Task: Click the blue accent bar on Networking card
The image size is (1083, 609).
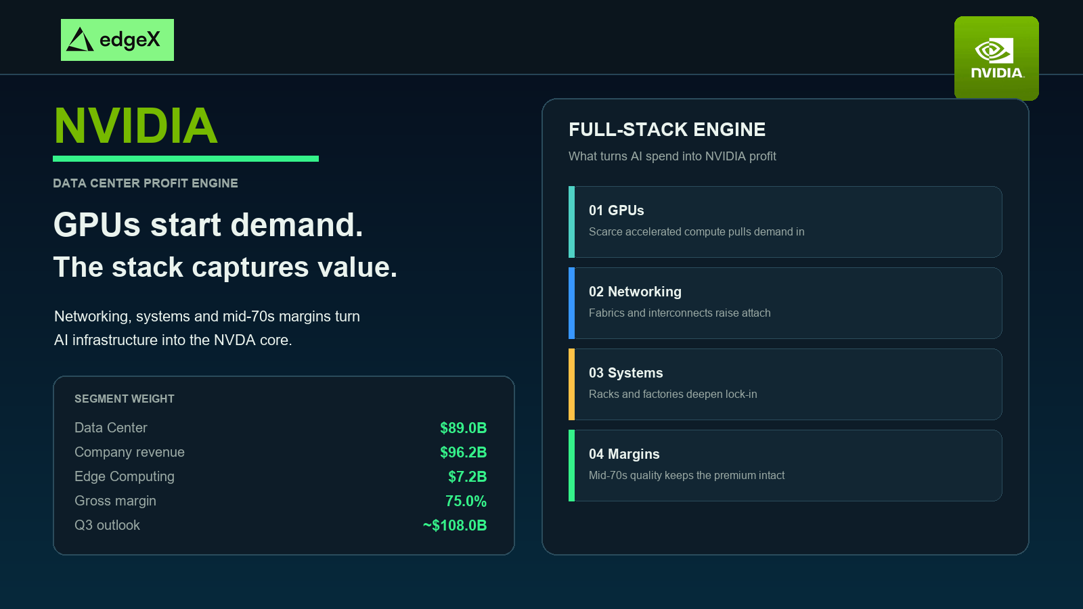Action: pos(571,303)
